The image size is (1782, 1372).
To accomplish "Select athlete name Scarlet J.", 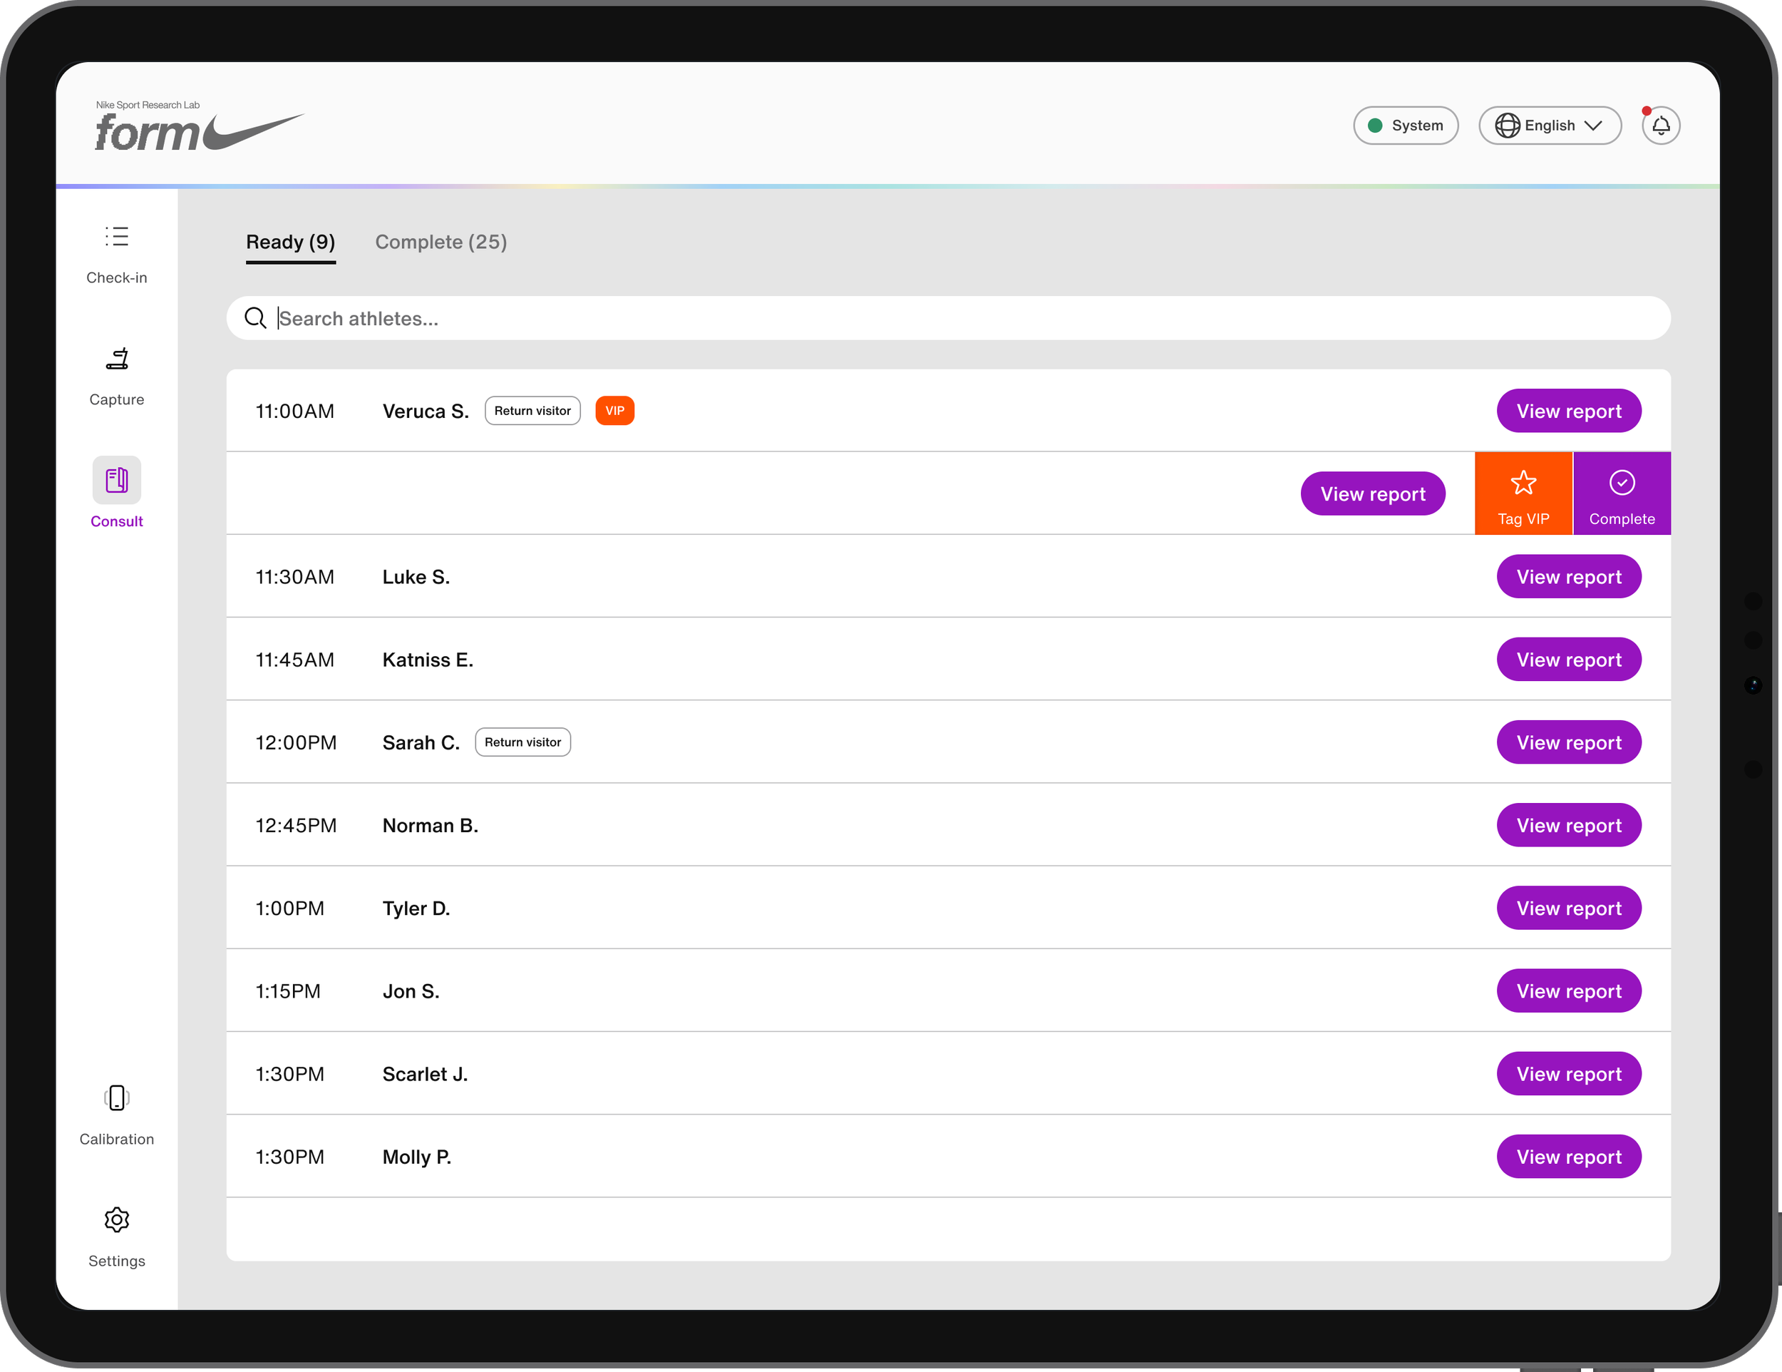I will [425, 1074].
